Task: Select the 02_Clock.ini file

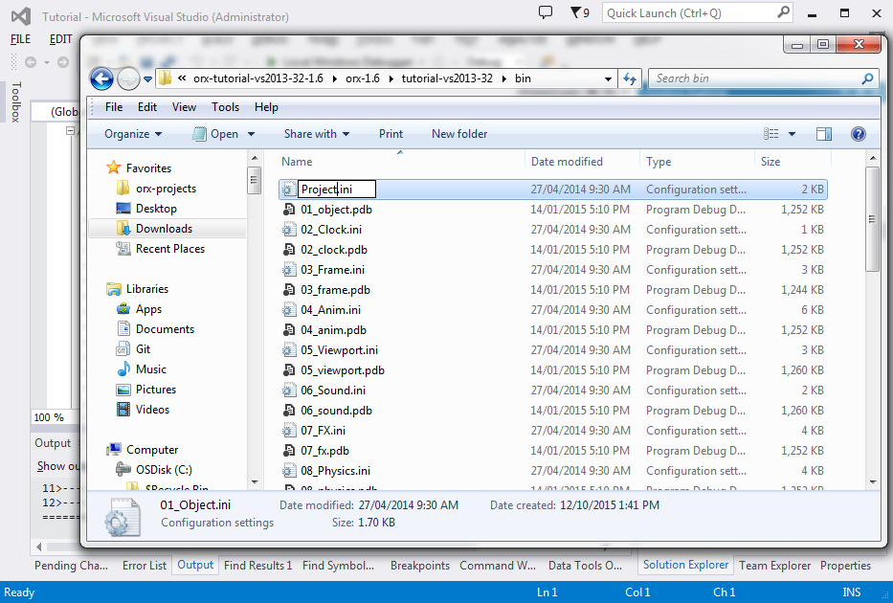Action: coord(331,230)
